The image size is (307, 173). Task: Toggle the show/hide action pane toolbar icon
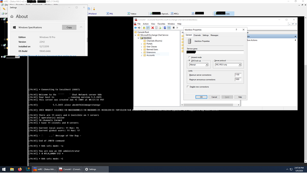point(169,28)
